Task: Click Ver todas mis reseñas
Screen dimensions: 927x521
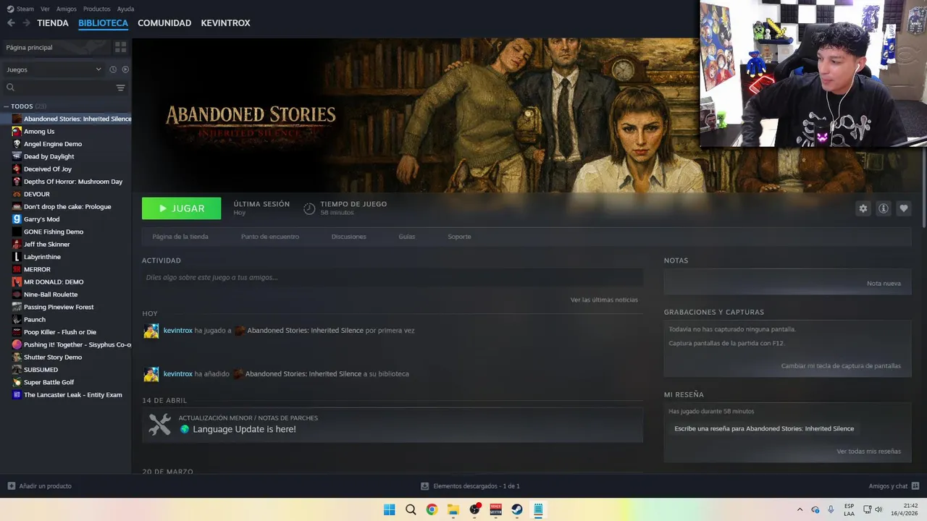Action: click(868, 452)
